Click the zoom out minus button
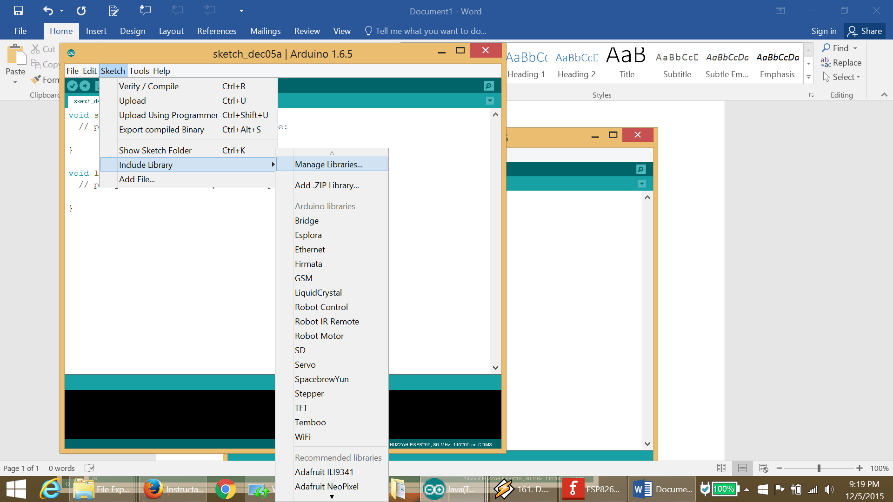The width and height of the screenshot is (893, 502). pos(779,468)
